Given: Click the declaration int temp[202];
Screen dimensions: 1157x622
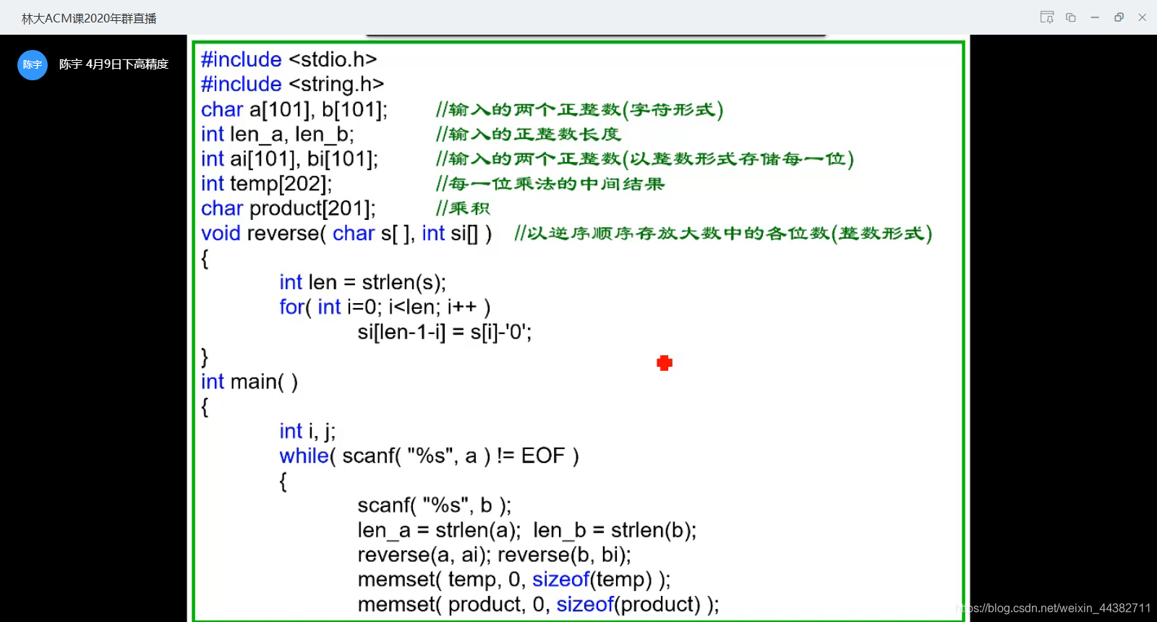Looking at the screenshot, I should pos(267,184).
